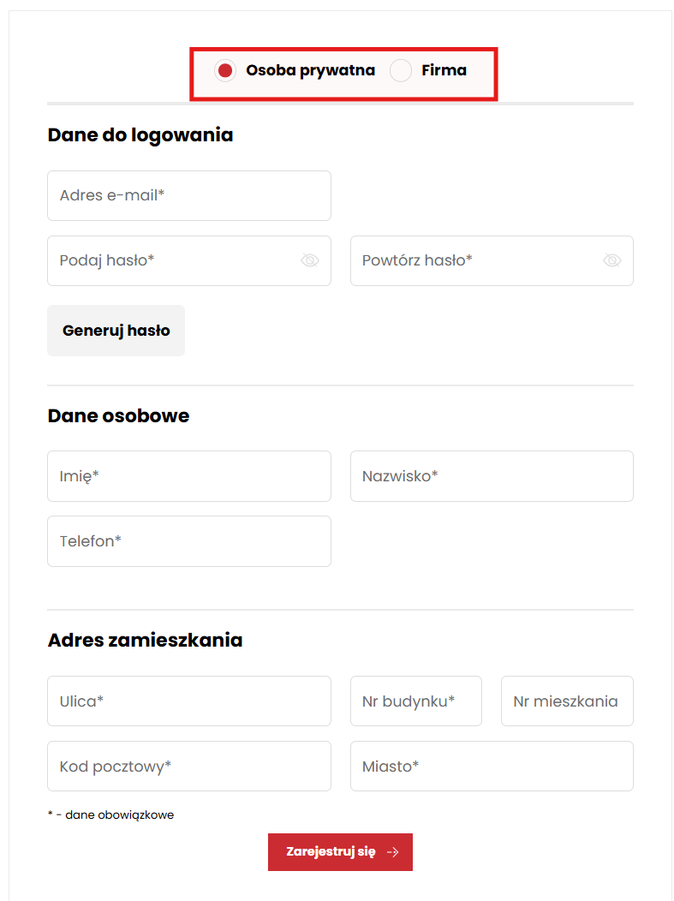Click the arrow icon on Zarejestruj się
The image size is (674, 901).
tap(393, 852)
